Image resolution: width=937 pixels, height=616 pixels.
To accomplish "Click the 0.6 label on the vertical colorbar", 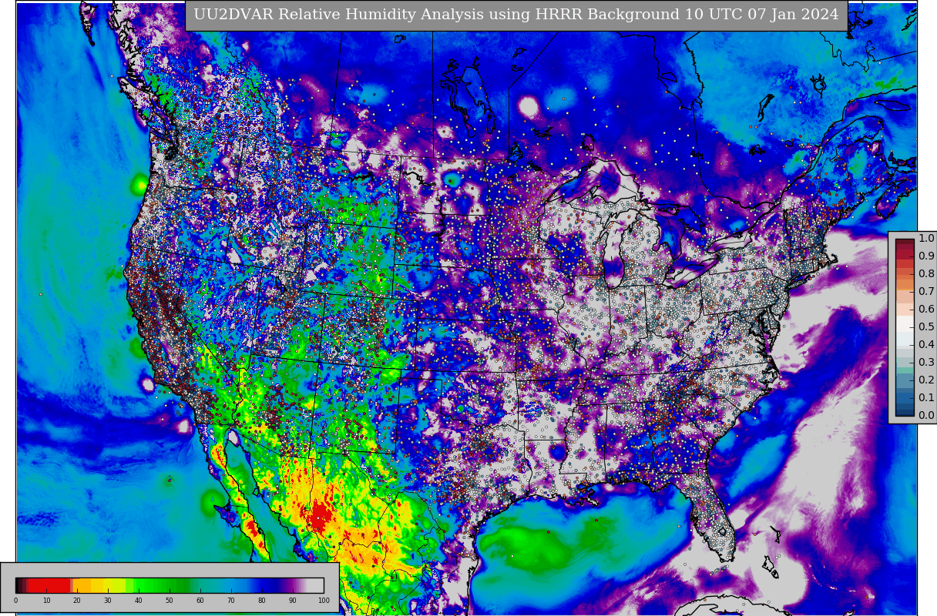I will [x=926, y=310].
